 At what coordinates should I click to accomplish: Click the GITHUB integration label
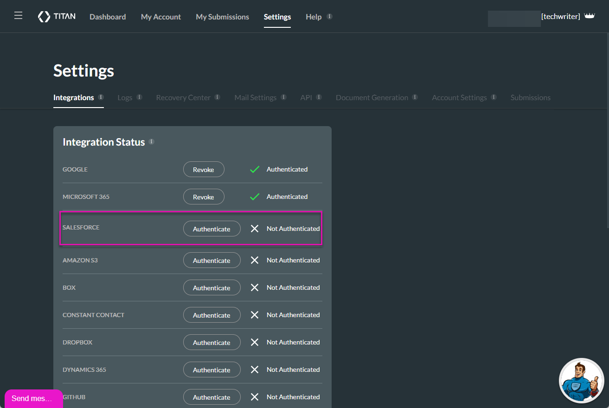[x=74, y=397]
